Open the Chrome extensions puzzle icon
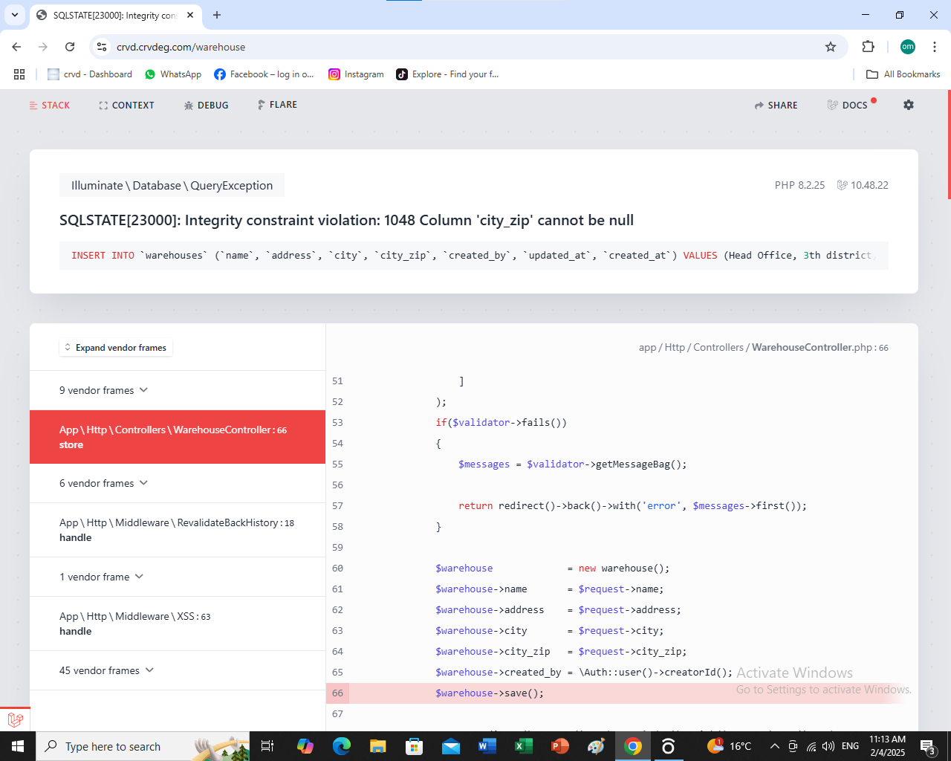The image size is (951, 761). tap(868, 47)
